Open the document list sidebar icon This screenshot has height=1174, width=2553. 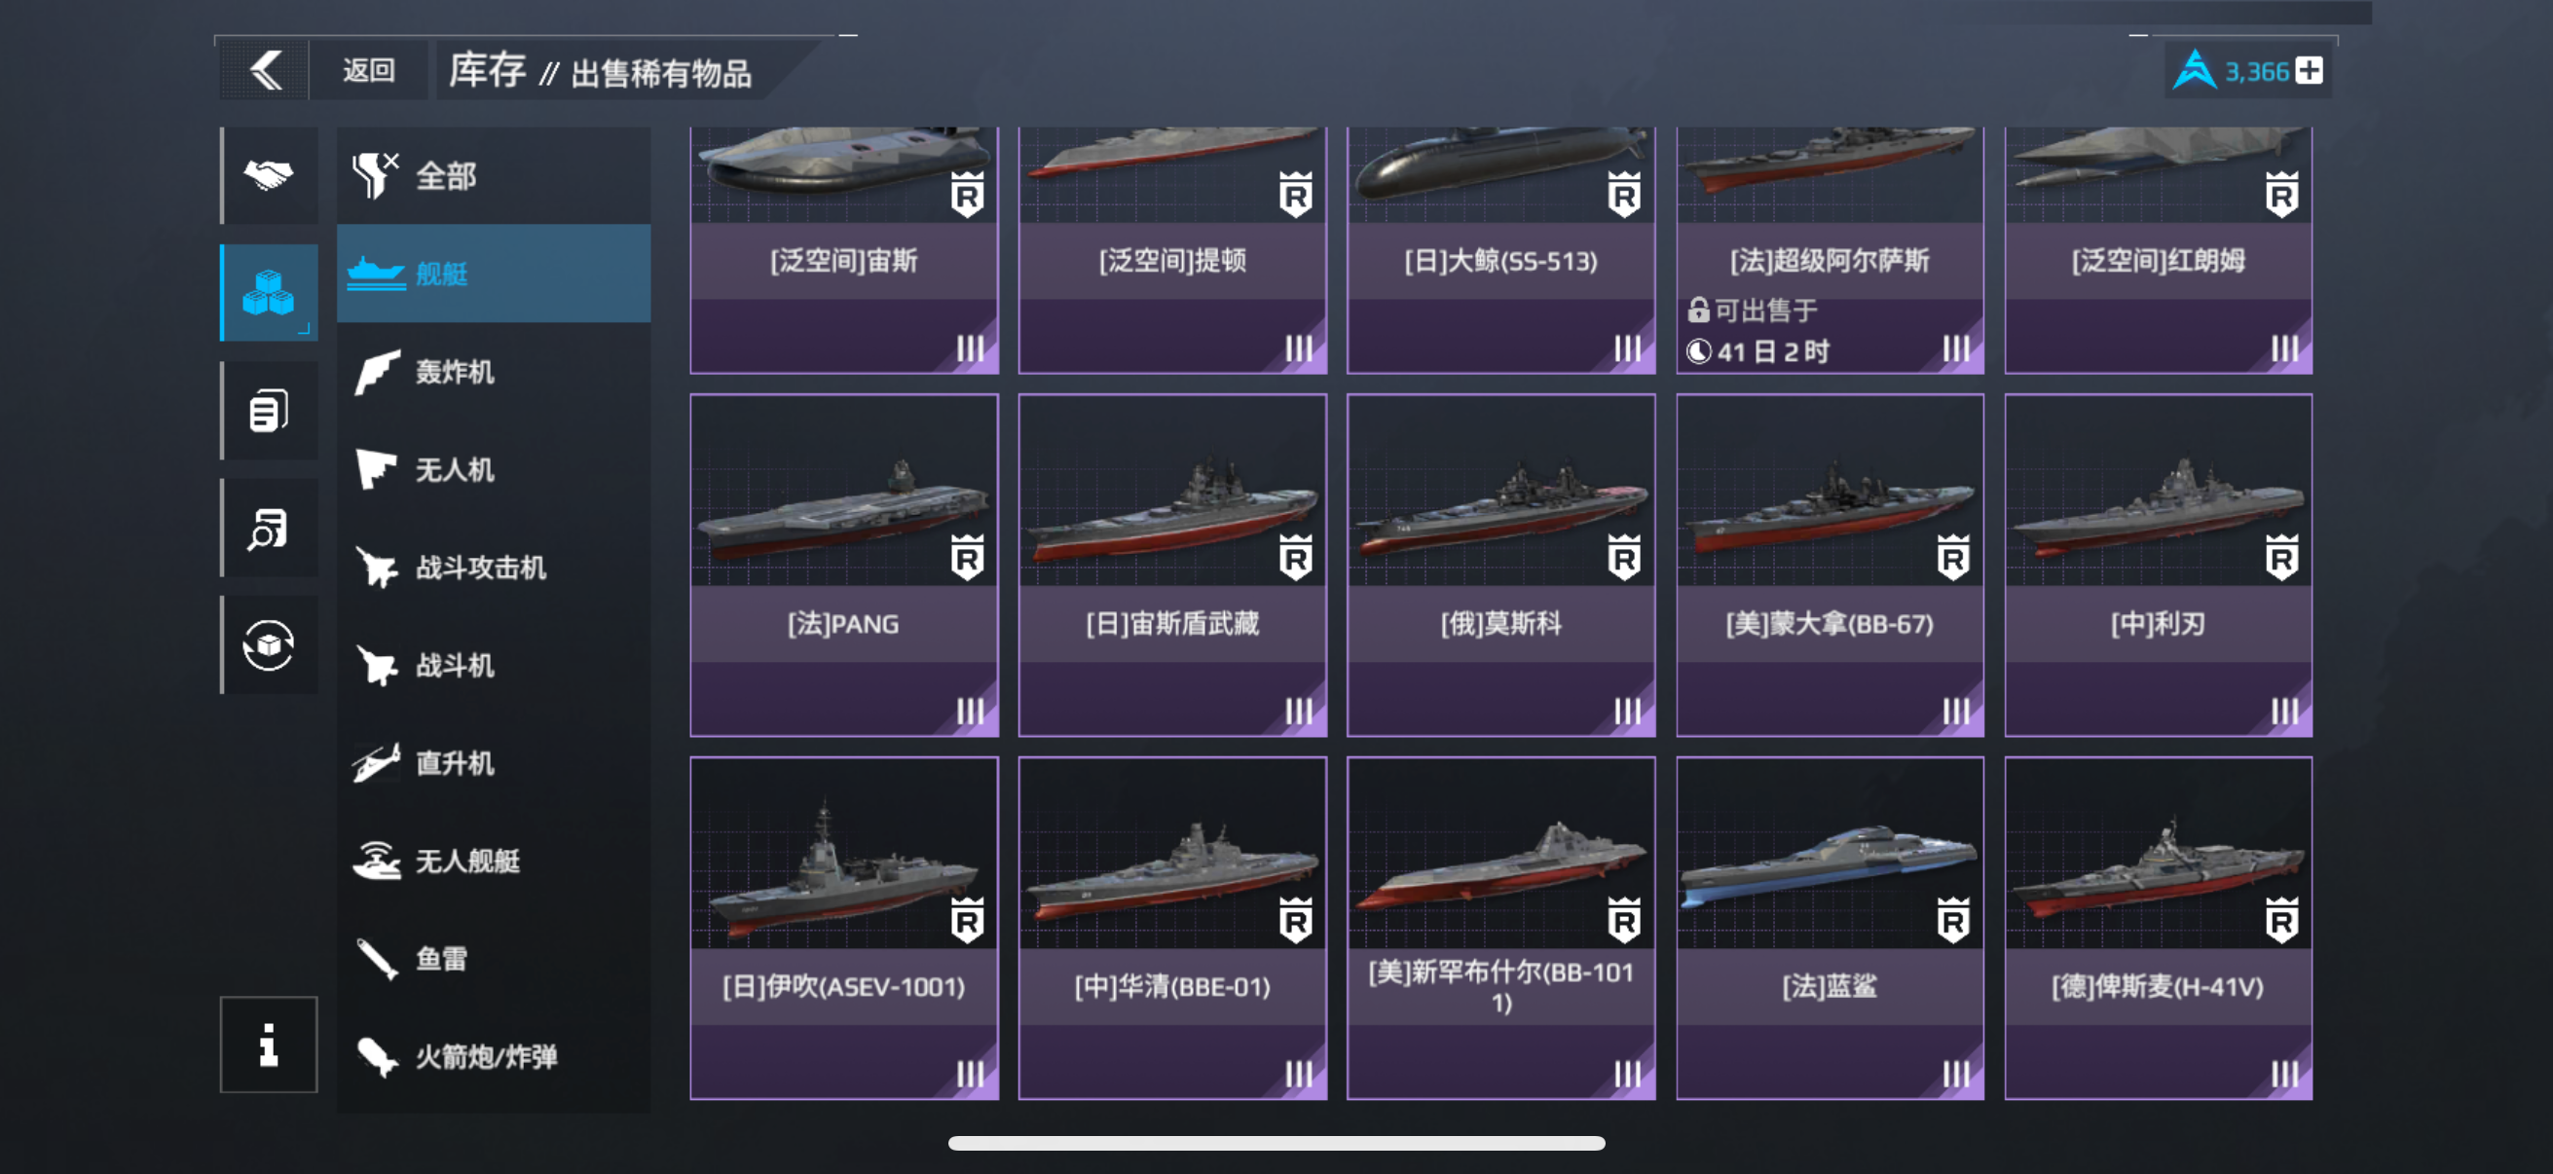(269, 410)
